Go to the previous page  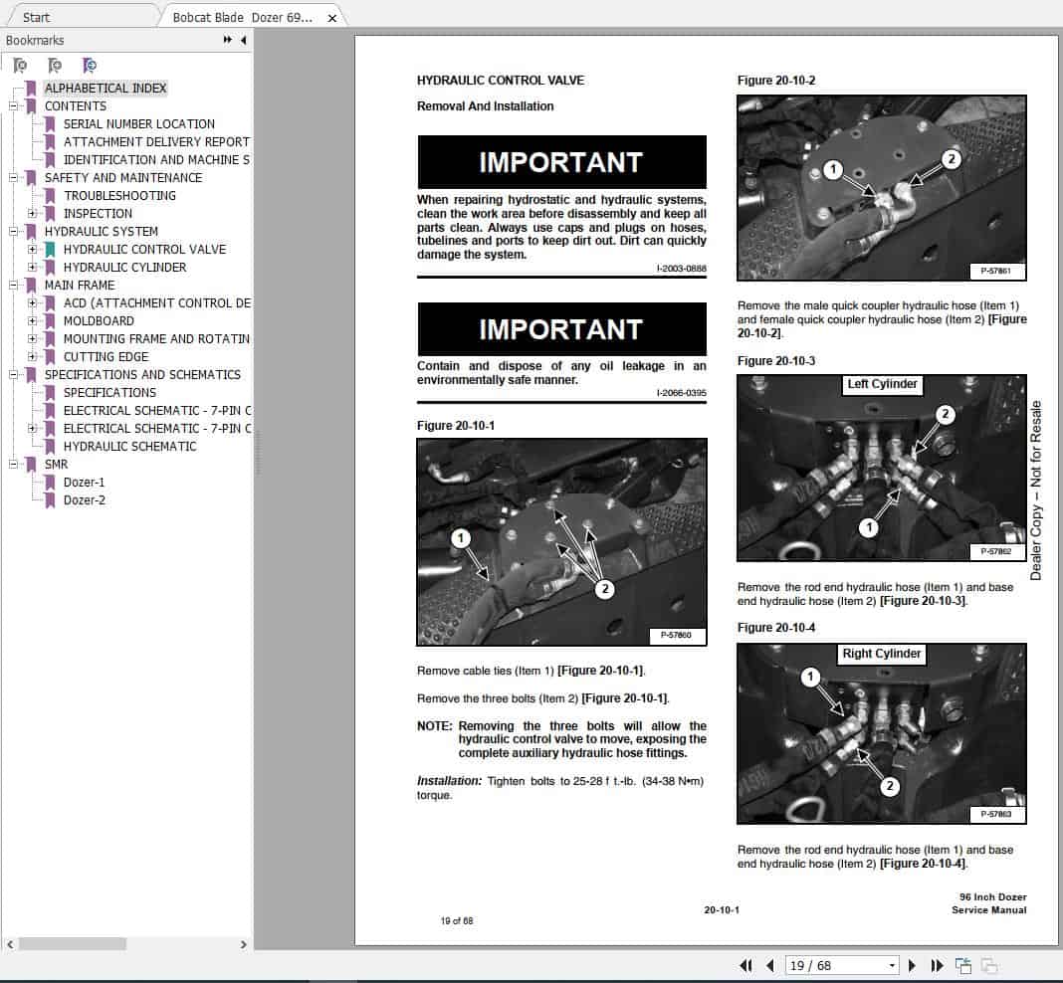click(770, 965)
